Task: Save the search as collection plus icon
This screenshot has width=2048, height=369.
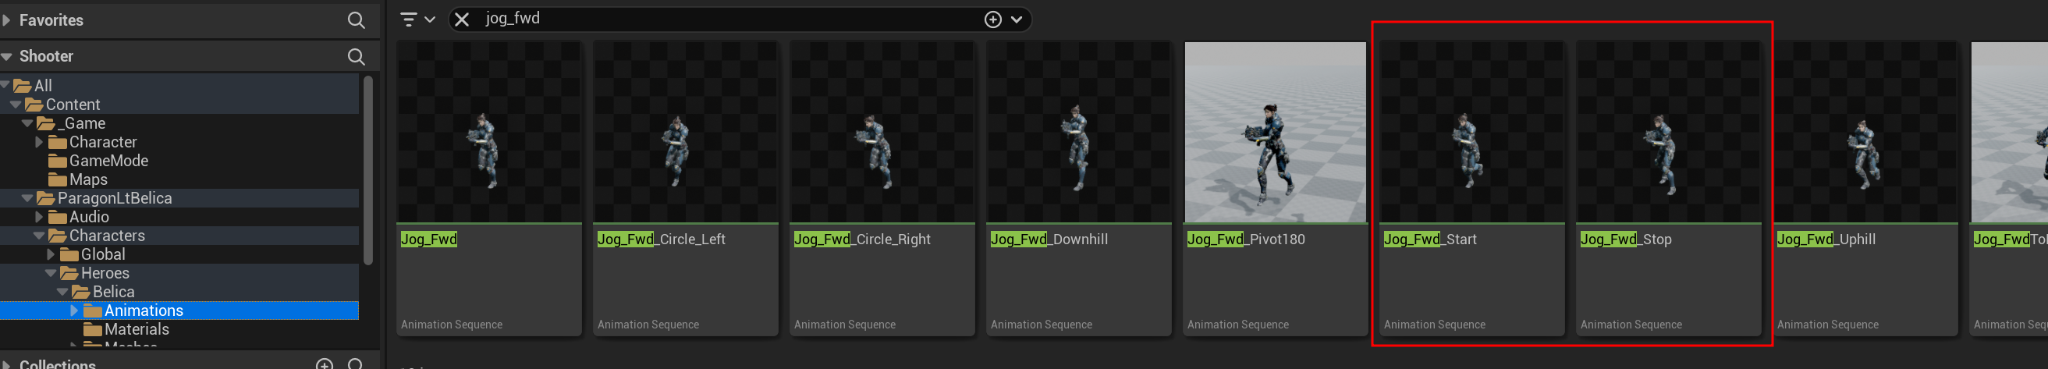Action: (x=993, y=19)
